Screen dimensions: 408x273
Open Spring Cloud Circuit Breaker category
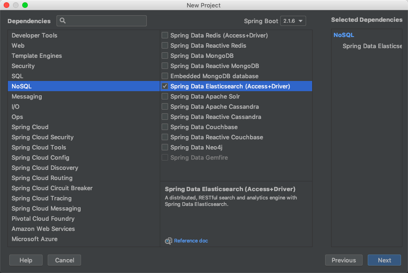coord(83,188)
